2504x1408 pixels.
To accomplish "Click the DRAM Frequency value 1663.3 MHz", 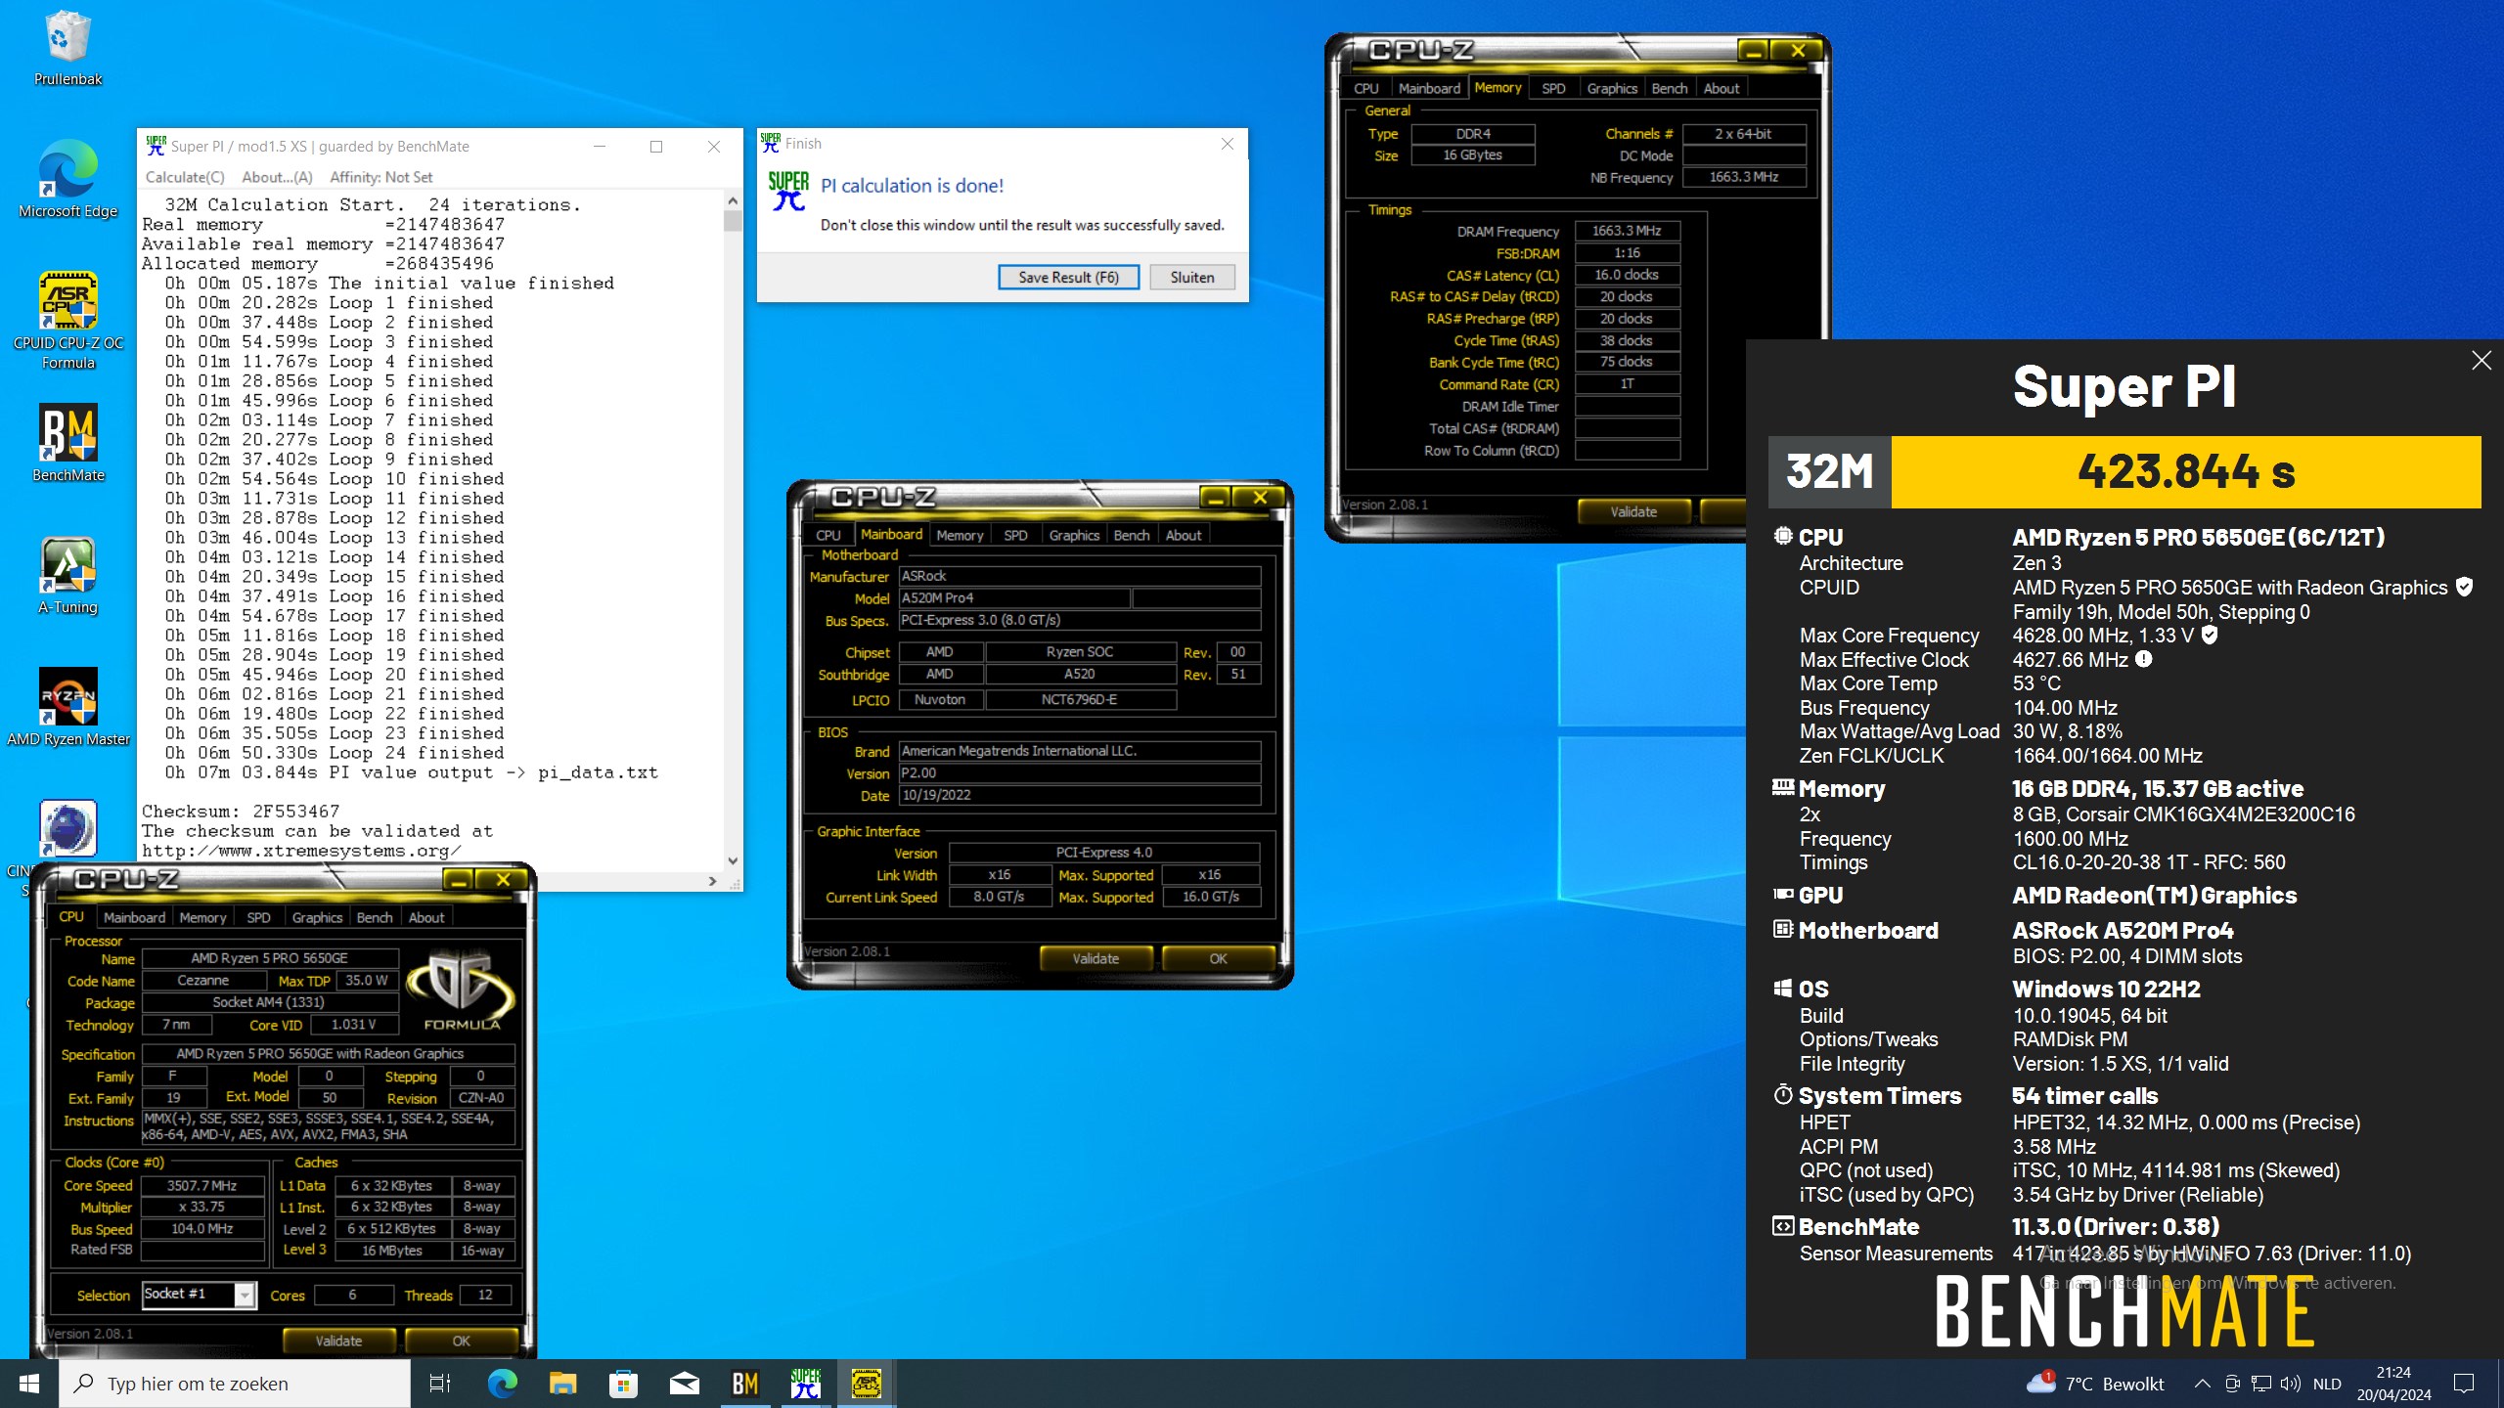I will [x=1627, y=231].
